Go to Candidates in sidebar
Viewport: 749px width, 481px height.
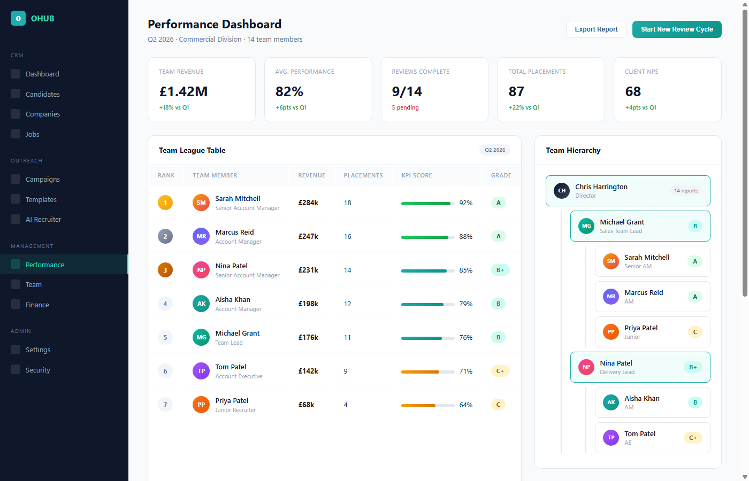(64, 94)
